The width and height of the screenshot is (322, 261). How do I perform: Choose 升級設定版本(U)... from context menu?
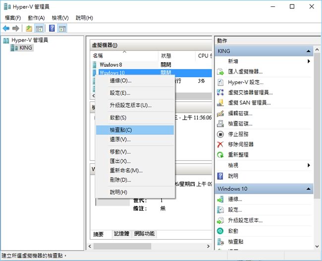(x=135, y=105)
